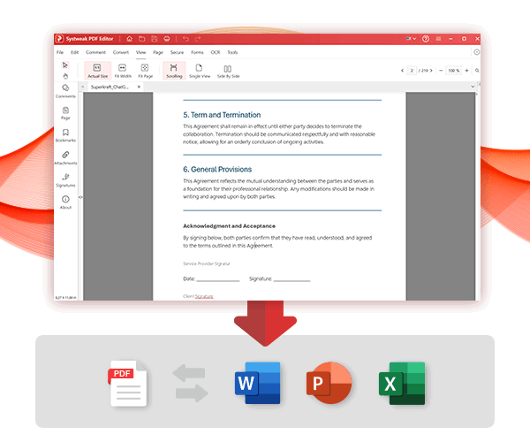Open the Comment menu
The width and height of the screenshot is (530, 442).
(95, 52)
